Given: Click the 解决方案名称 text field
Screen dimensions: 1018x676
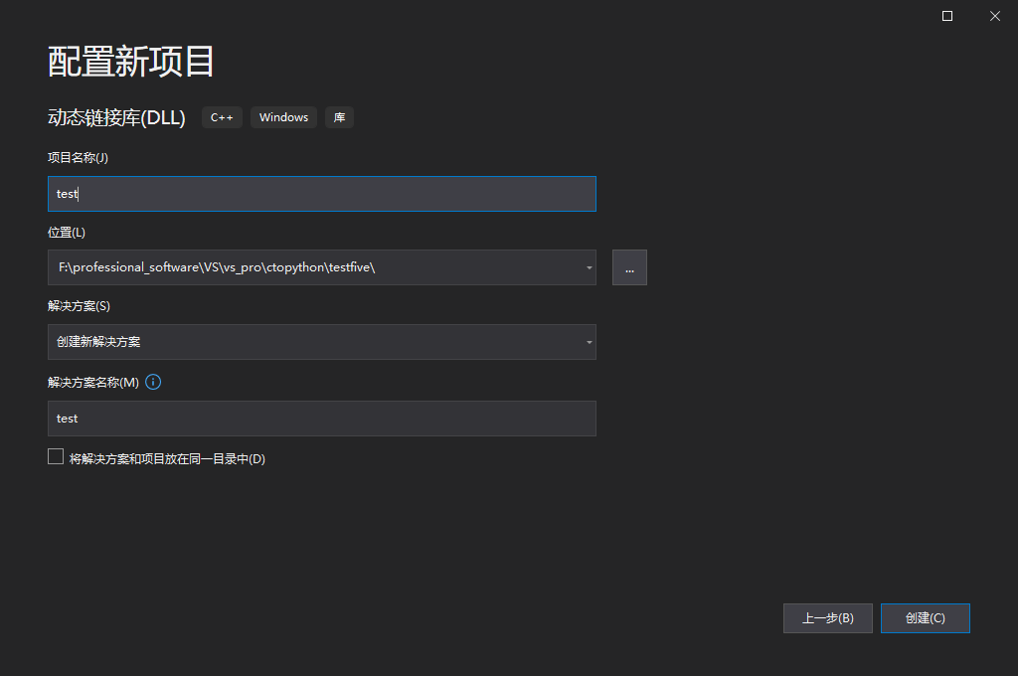Looking at the screenshot, I should (321, 418).
